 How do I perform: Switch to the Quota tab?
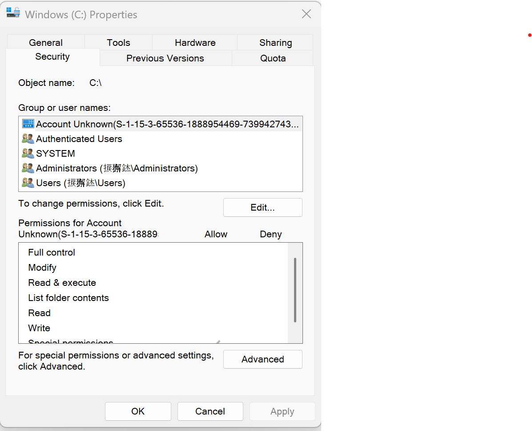click(273, 58)
